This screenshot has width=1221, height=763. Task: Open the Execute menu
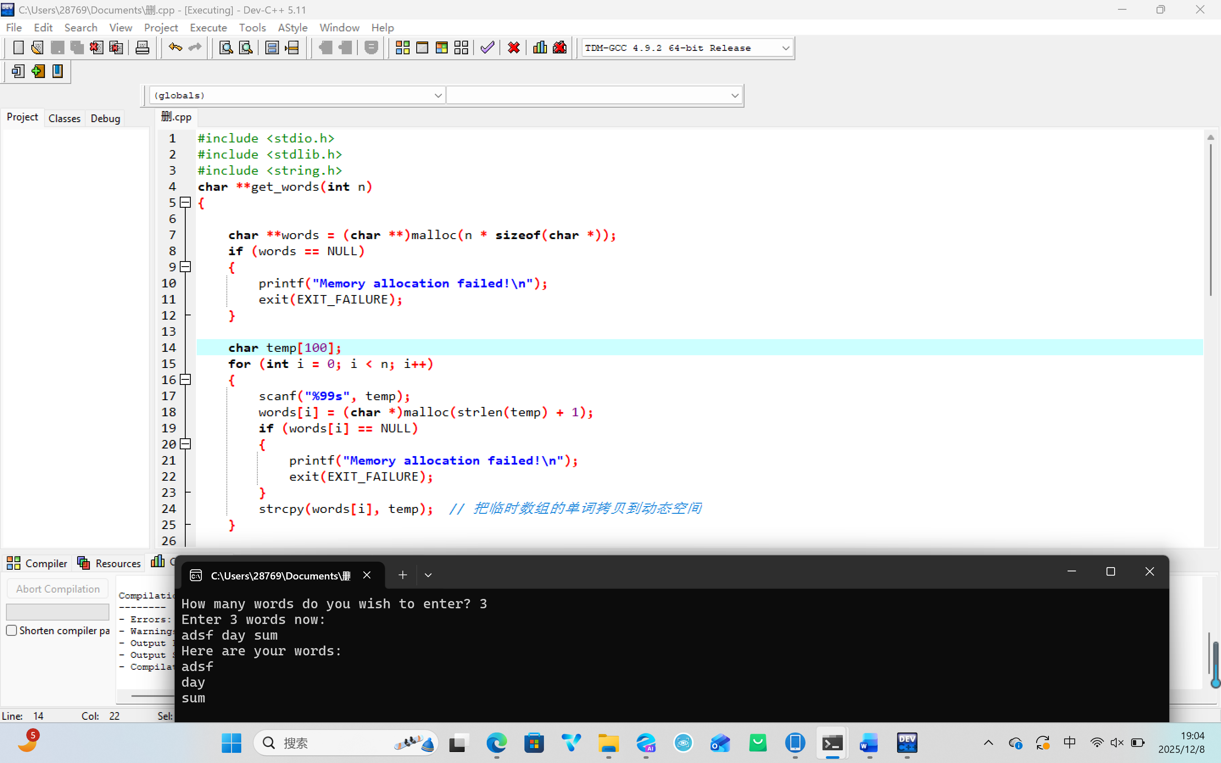[x=208, y=28]
